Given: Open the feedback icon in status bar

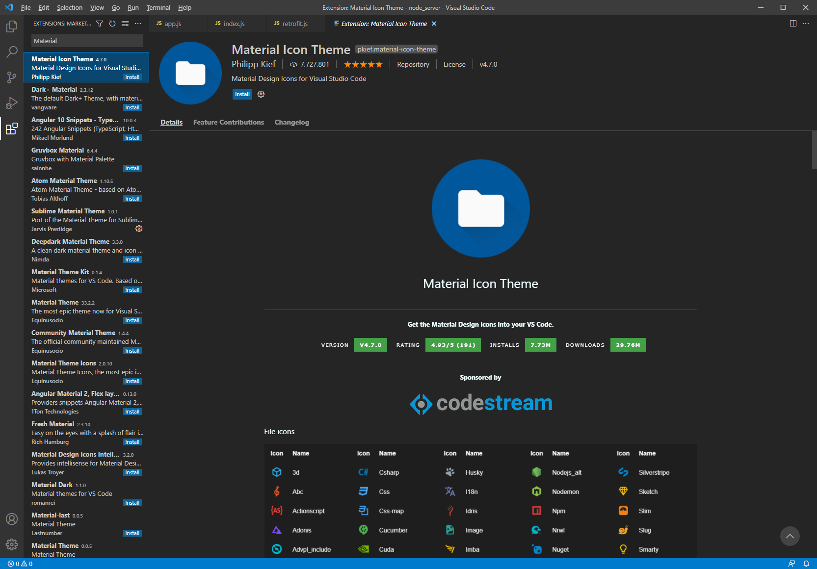Looking at the screenshot, I should [x=791, y=564].
